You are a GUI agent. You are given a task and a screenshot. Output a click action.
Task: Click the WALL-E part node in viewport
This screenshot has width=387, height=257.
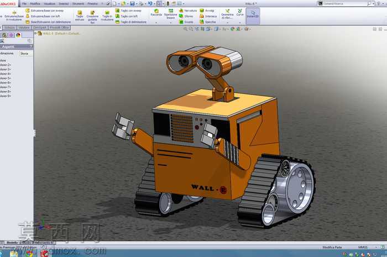(59, 33)
